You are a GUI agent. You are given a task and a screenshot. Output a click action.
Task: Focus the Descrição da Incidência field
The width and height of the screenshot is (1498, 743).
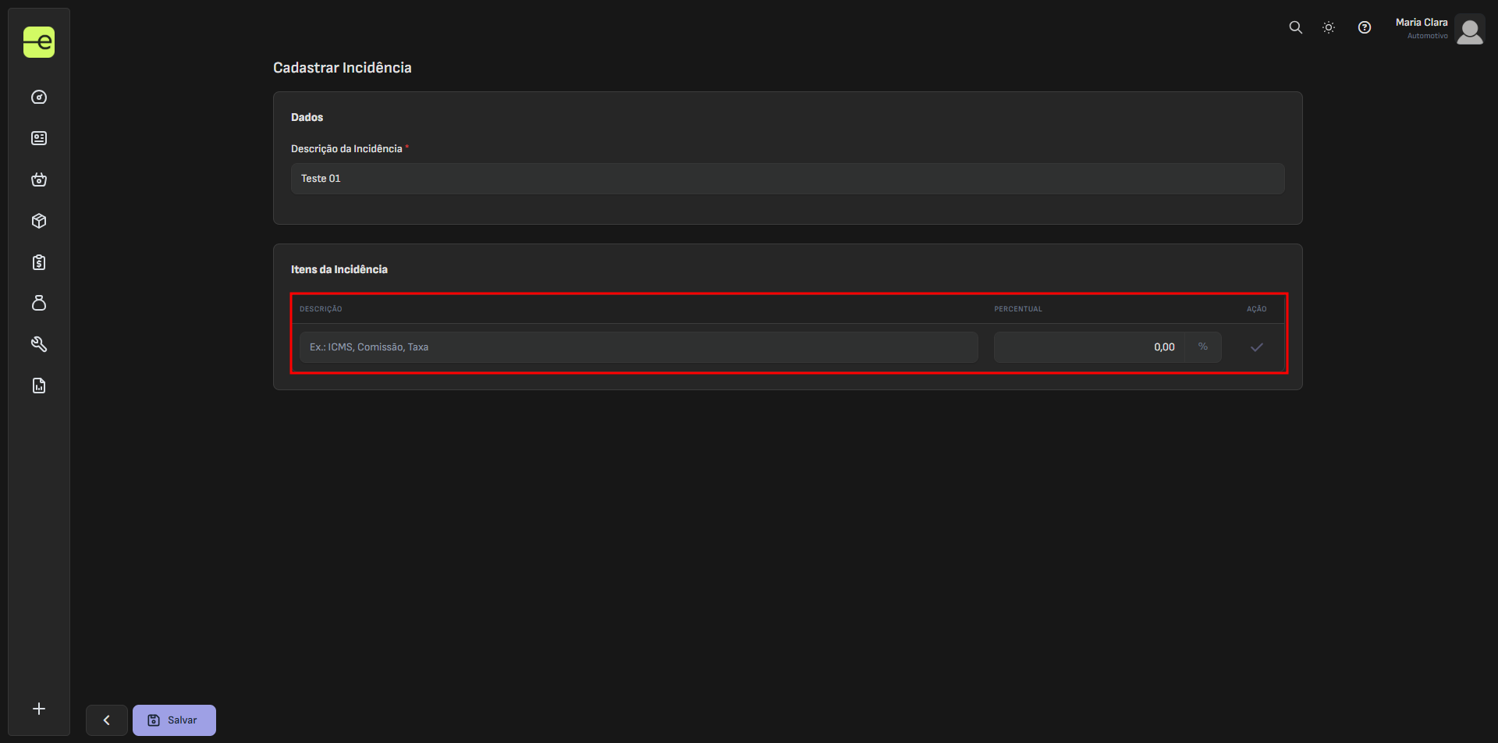(787, 179)
